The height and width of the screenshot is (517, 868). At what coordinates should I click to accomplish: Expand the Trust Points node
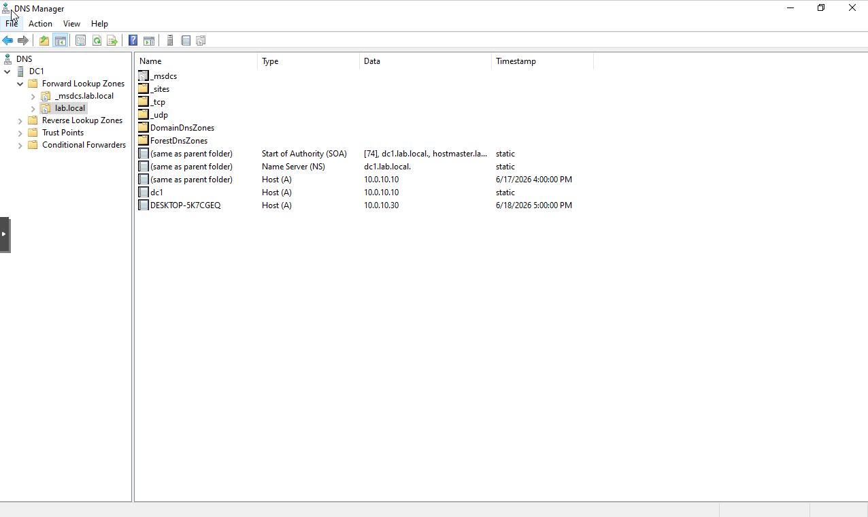[x=20, y=133]
